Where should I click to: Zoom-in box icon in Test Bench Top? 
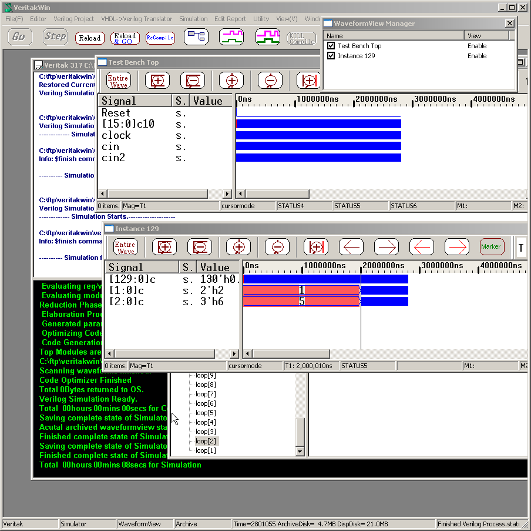157,81
